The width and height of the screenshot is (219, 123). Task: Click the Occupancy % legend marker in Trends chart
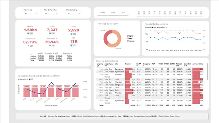click(157, 27)
